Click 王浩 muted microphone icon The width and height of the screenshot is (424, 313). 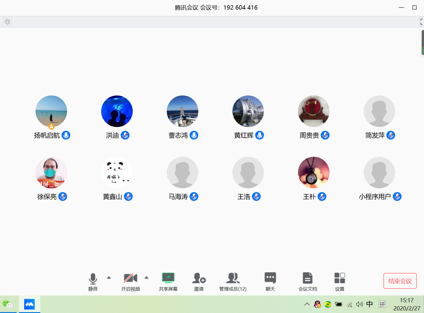pyautogui.click(x=256, y=197)
